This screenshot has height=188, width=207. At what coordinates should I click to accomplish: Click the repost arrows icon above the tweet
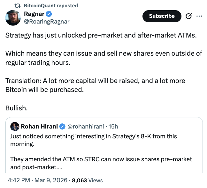coord(18,6)
